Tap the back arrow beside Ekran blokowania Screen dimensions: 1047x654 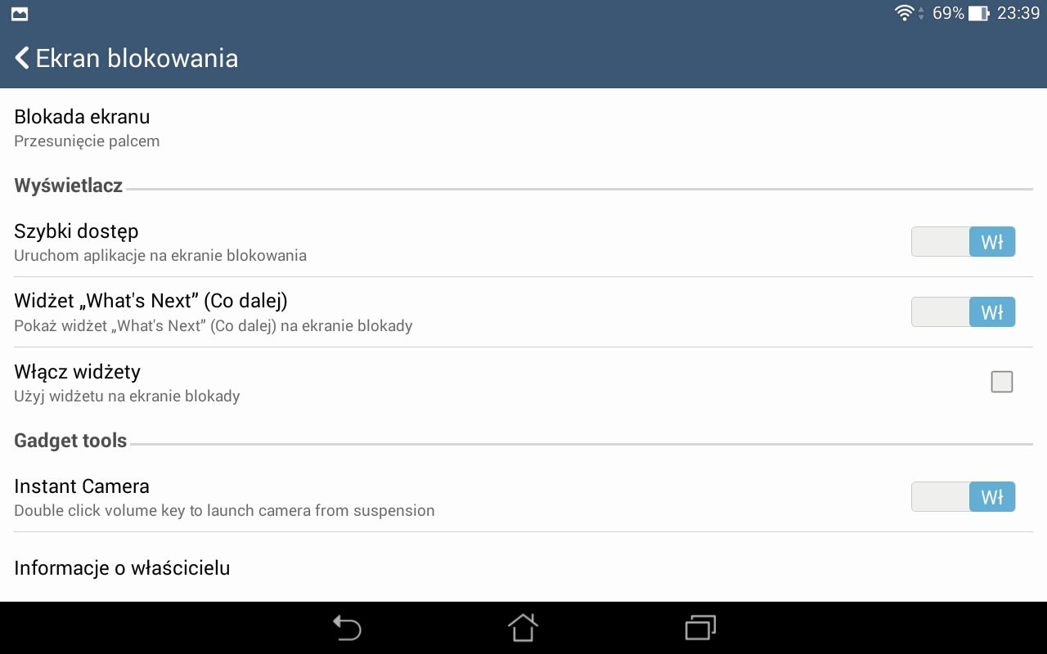click(x=22, y=58)
